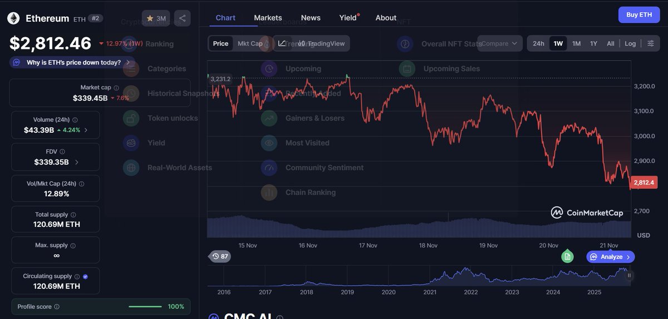Image resolution: width=668 pixels, height=319 pixels.
Task: Open the chart settings sliders icon
Action: 651,43
